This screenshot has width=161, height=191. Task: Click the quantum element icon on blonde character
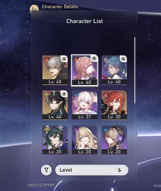point(76,129)
